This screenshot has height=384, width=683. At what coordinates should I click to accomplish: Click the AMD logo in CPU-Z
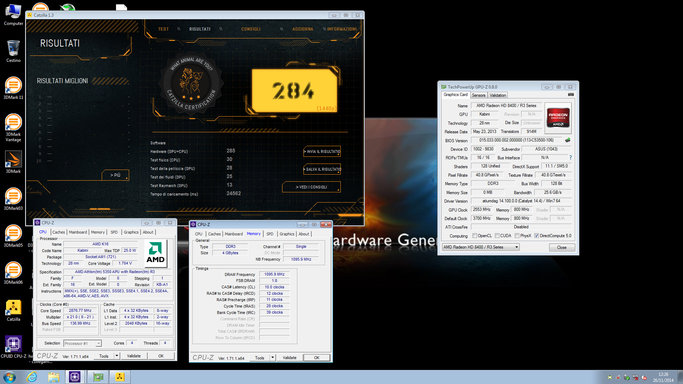click(x=155, y=253)
